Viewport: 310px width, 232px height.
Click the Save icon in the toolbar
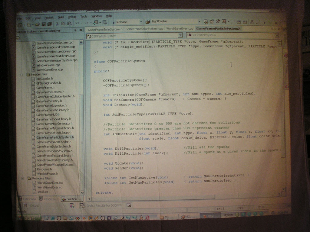44,24
